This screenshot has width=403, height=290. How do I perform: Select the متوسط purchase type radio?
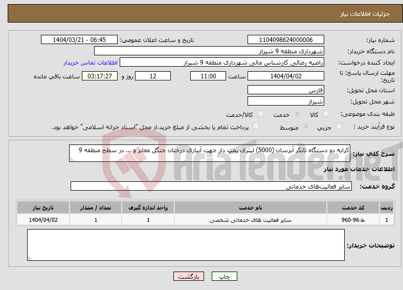point(306,126)
